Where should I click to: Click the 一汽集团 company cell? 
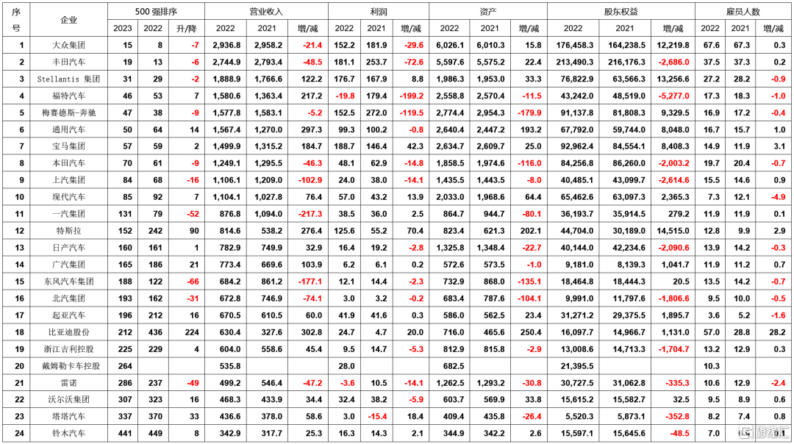[69, 214]
